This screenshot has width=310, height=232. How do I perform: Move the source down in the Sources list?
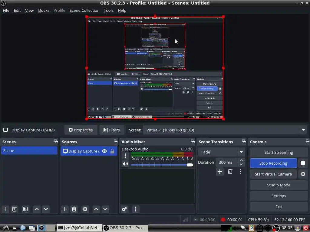pos(105,209)
